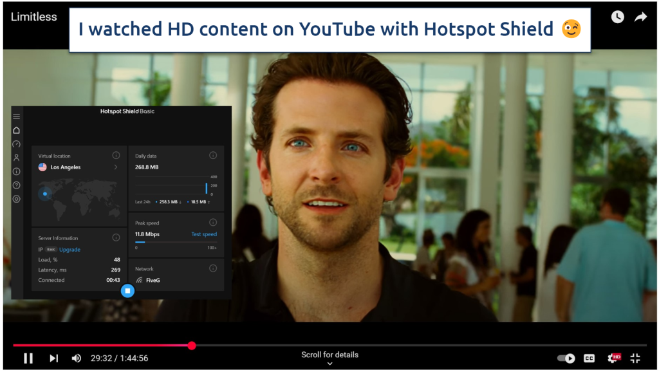Toggle YouTube autoplay switch
Screen dimensions: 659x372
566,358
